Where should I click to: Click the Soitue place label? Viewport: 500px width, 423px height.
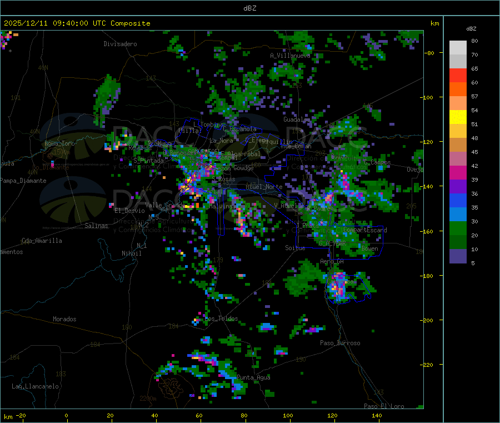(x=295, y=248)
